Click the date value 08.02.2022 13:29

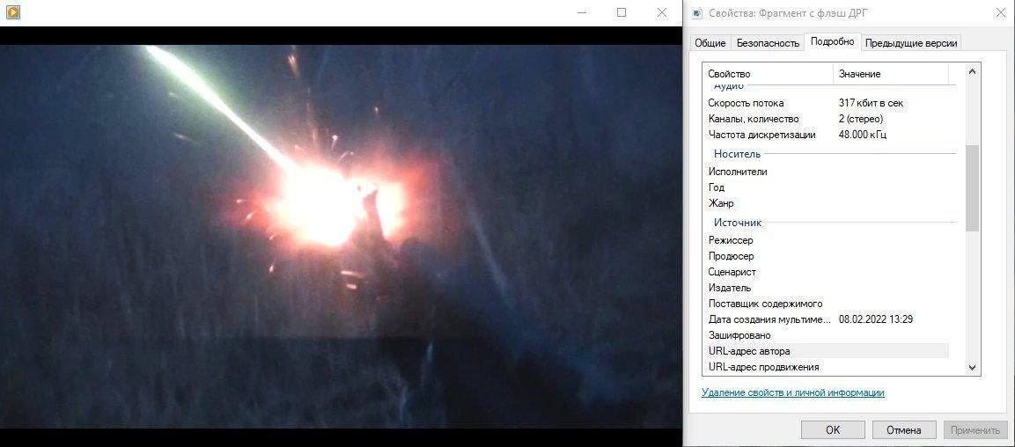point(876,319)
